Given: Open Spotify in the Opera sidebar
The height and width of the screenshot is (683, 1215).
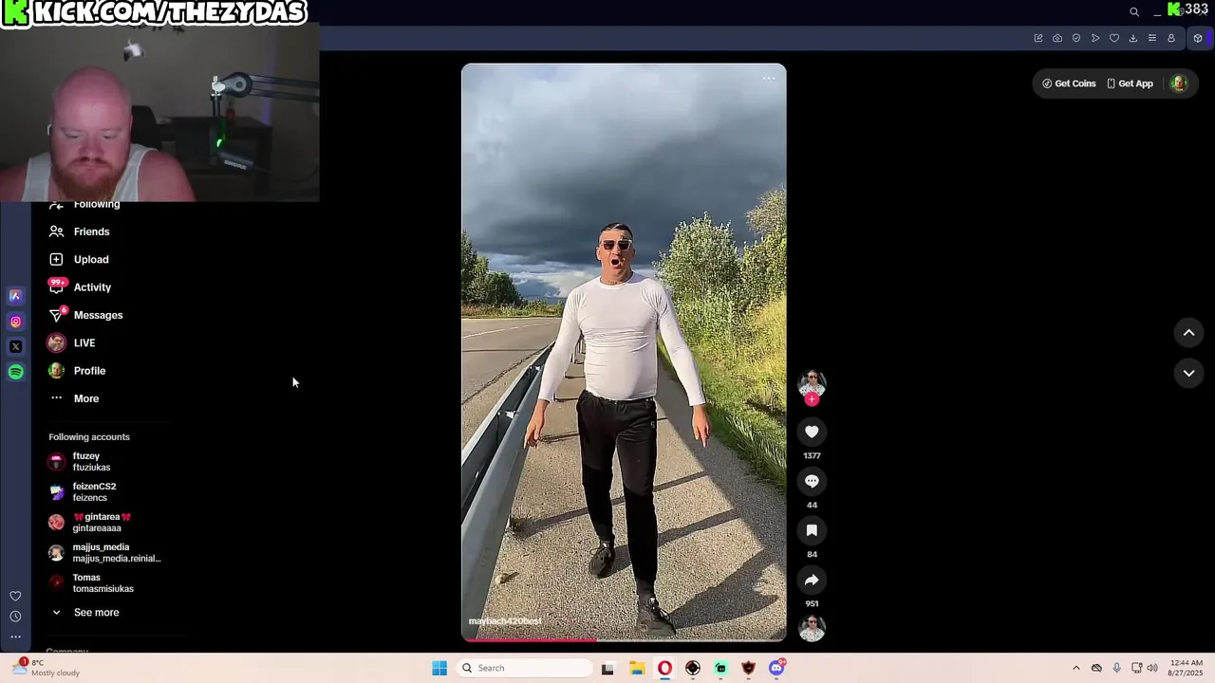Looking at the screenshot, I should pos(15,372).
